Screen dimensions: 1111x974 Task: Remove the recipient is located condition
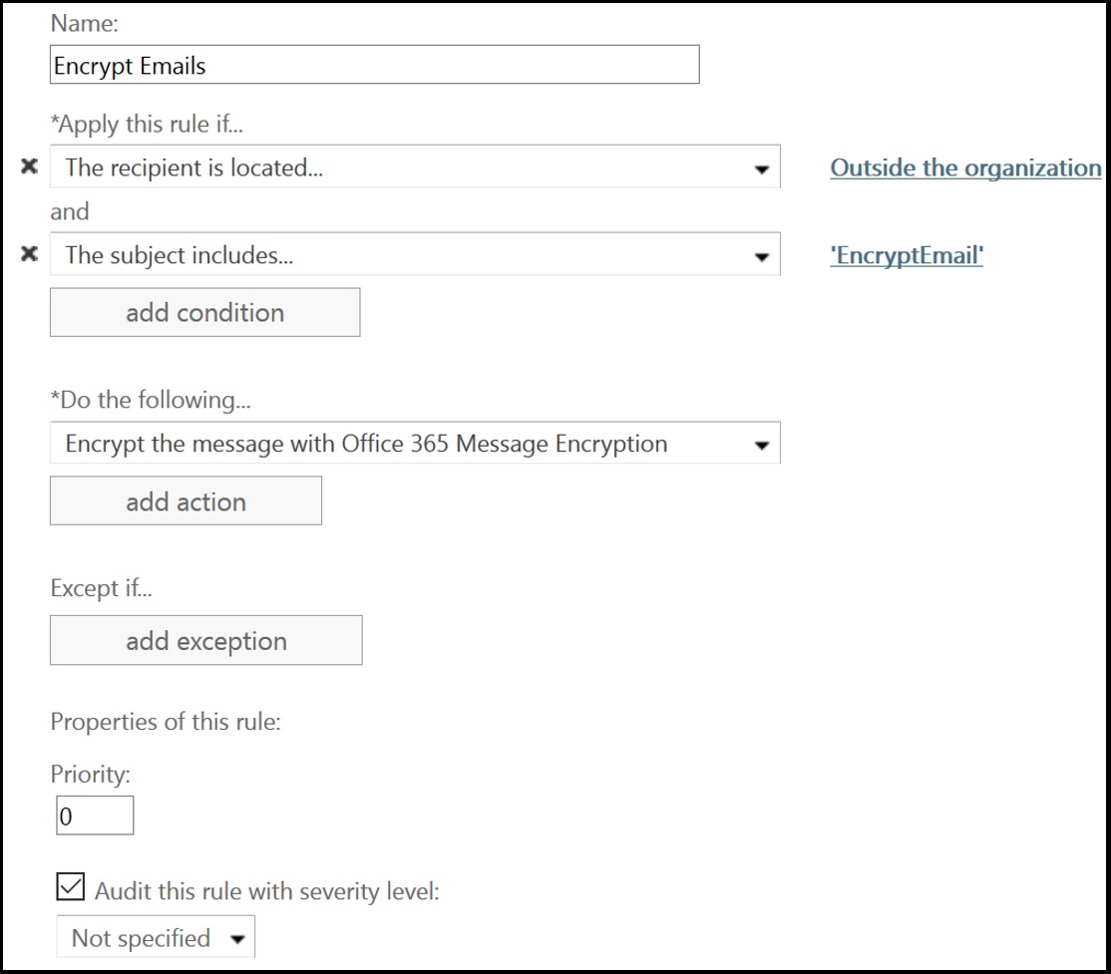[29, 166]
